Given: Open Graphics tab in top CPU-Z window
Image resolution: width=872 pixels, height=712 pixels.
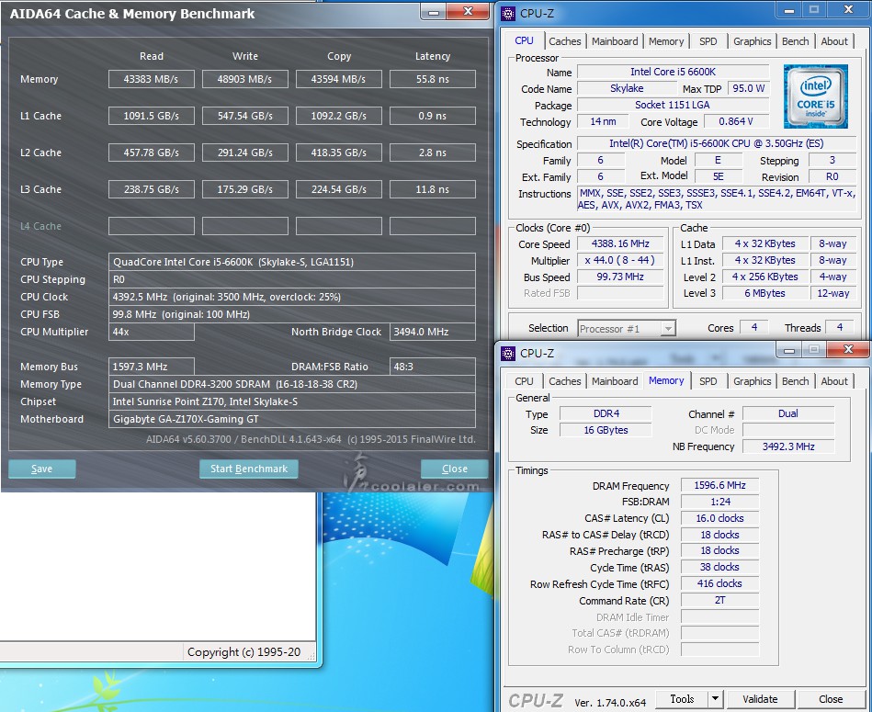Looking at the screenshot, I should pos(752,41).
